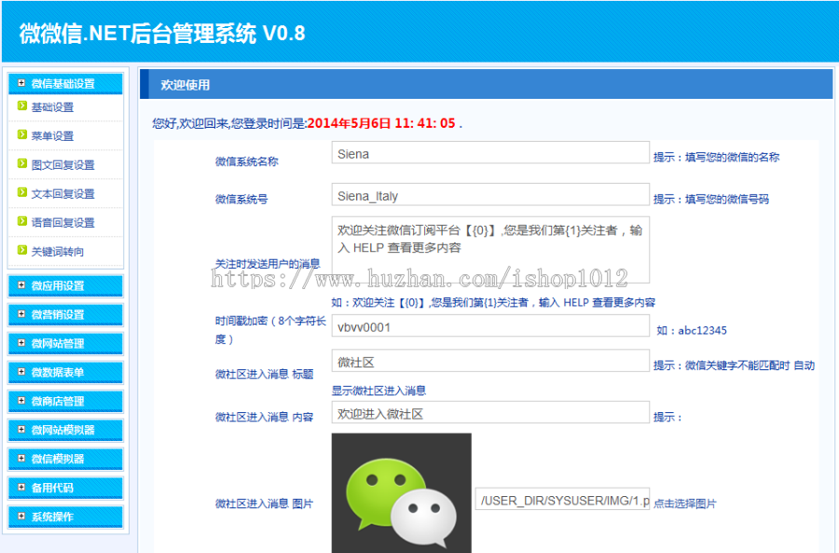The image size is (839, 553).
Task: Expand the 微应用设置 section
Action: click(62, 285)
